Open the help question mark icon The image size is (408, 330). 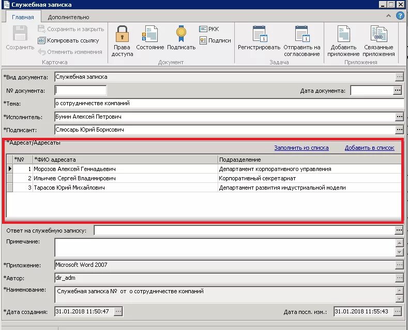tap(400, 16)
